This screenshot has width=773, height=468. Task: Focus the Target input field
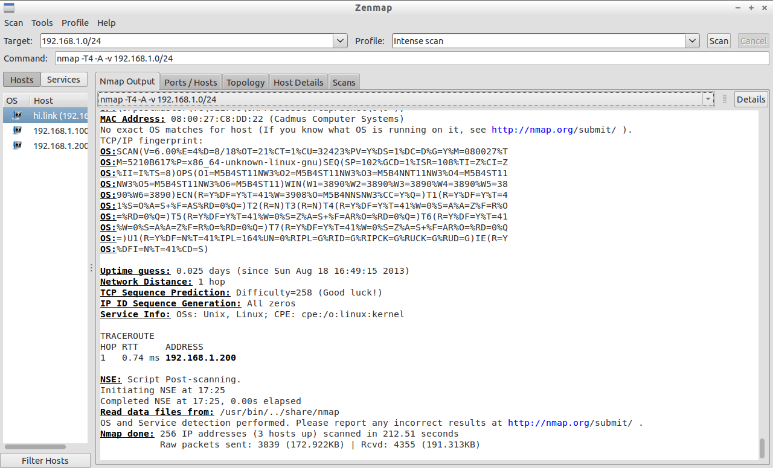click(187, 41)
